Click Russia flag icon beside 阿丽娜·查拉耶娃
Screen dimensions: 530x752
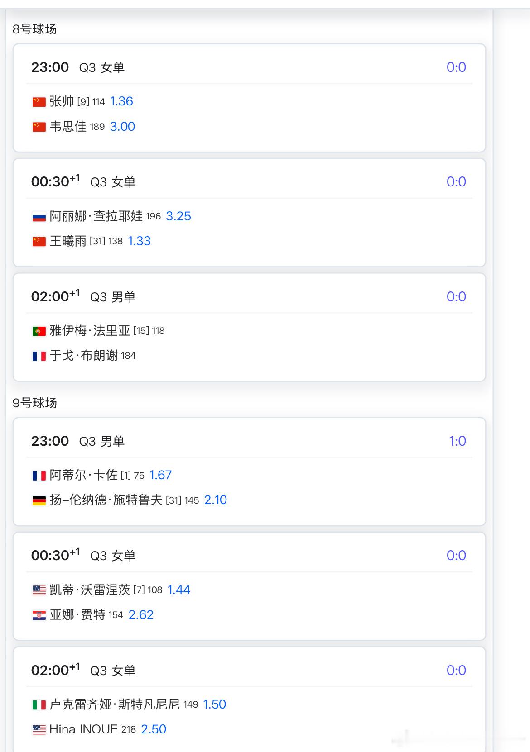click(39, 217)
